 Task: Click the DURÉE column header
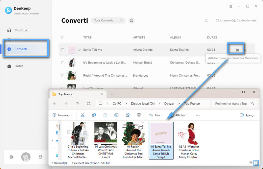pyautogui.click(x=212, y=37)
